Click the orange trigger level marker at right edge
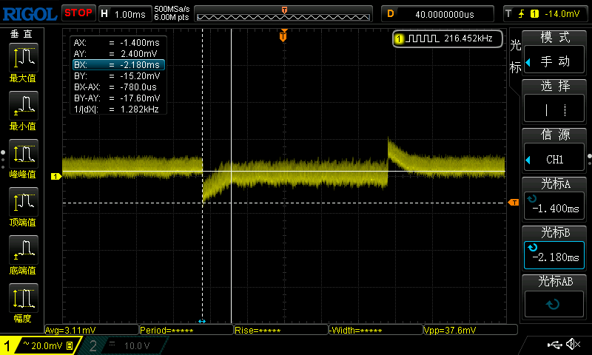The width and height of the screenshot is (592, 355). [514, 203]
